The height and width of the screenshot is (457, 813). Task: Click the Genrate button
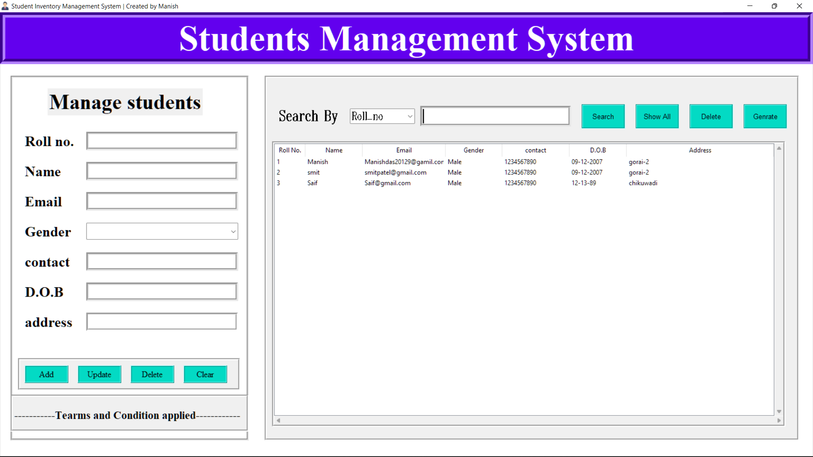pos(765,116)
